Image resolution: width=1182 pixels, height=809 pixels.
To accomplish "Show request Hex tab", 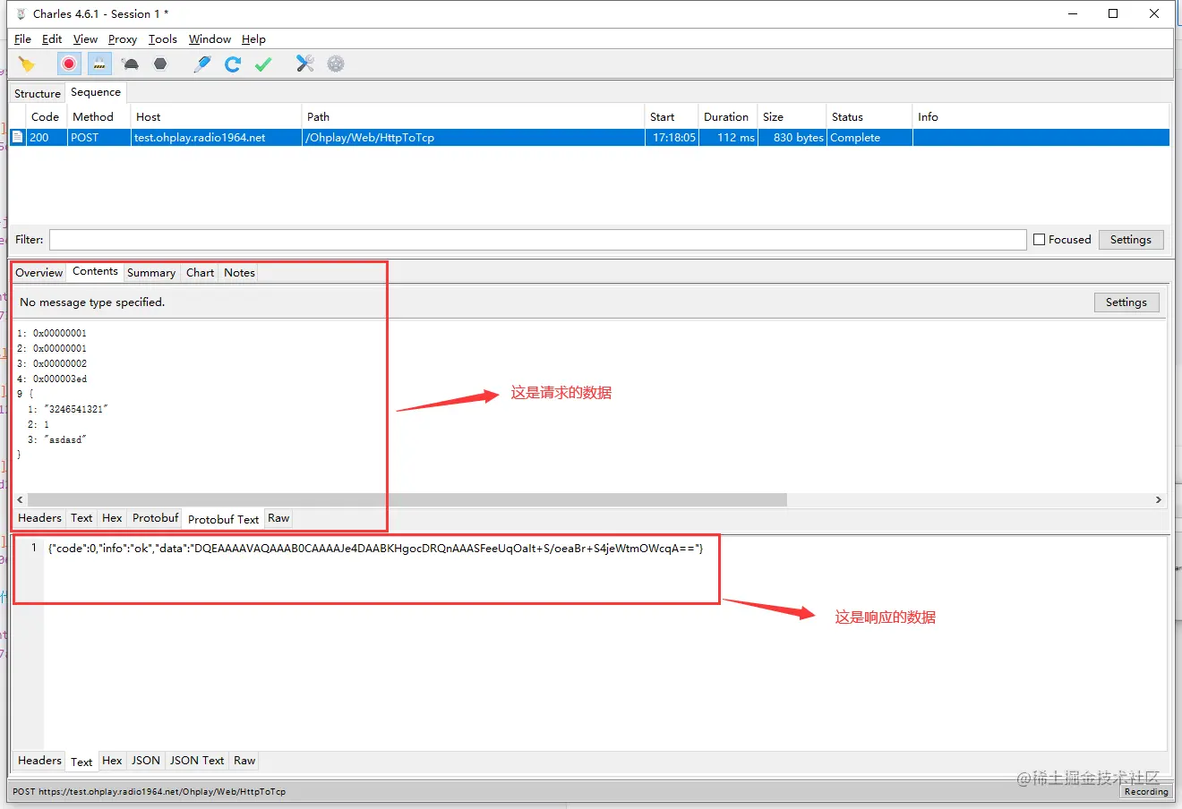I will 112,518.
